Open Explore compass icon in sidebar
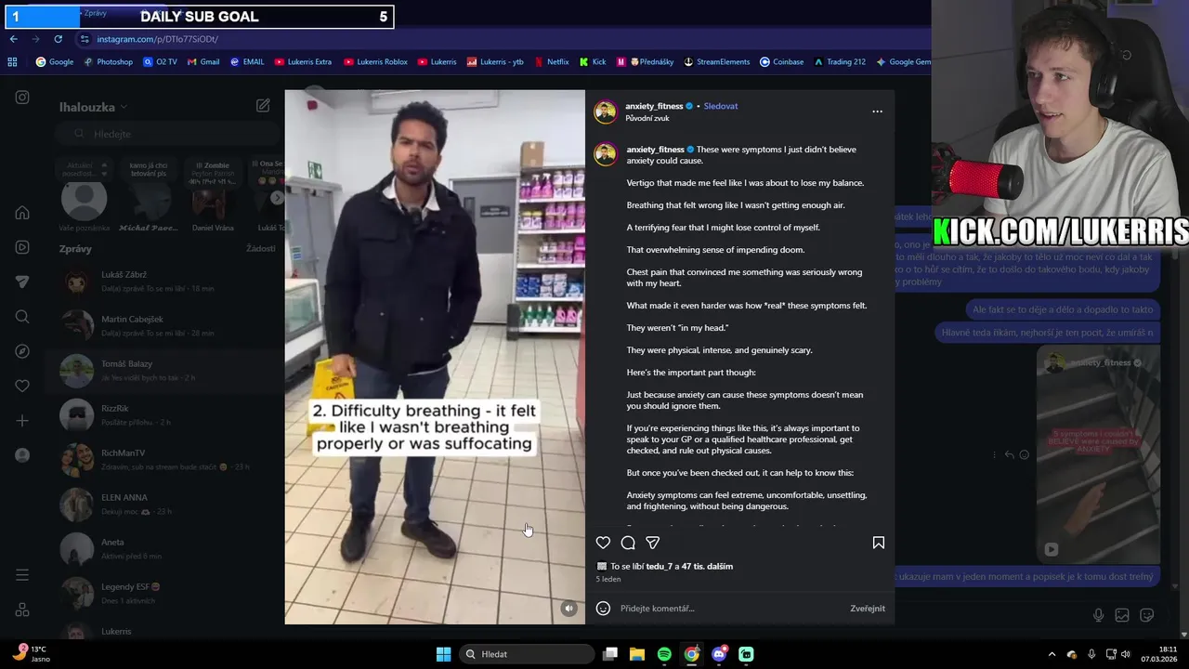This screenshot has height=669, width=1189. 22,351
